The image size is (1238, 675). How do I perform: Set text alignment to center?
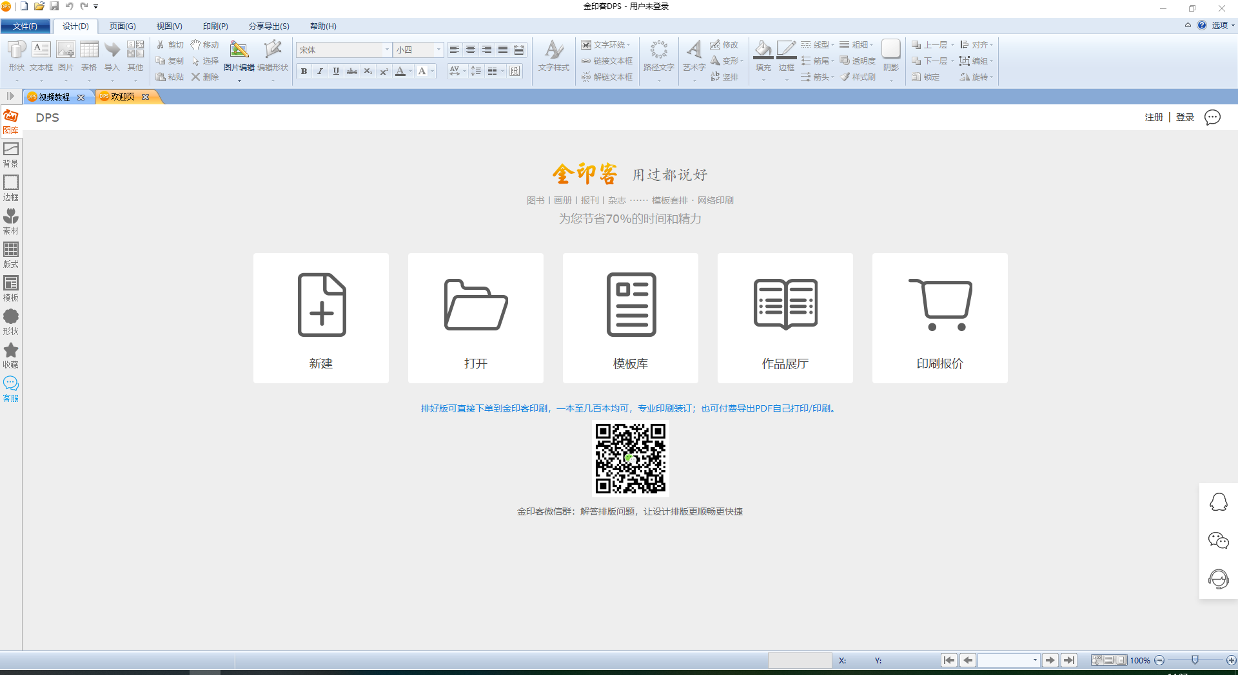471,50
